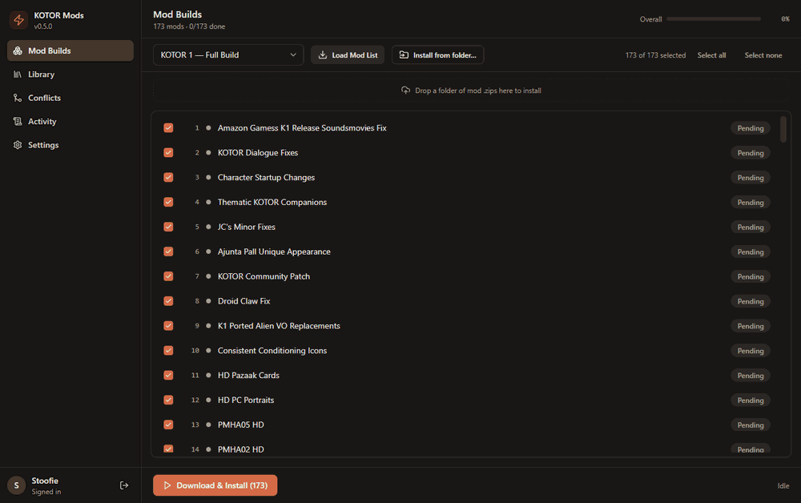The height and width of the screenshot is (503, 801).
Task: Click the Overall progress bar
Action: [714, 19]
